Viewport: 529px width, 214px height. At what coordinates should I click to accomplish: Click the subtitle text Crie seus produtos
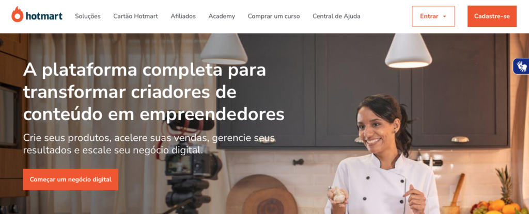(149, 144)
